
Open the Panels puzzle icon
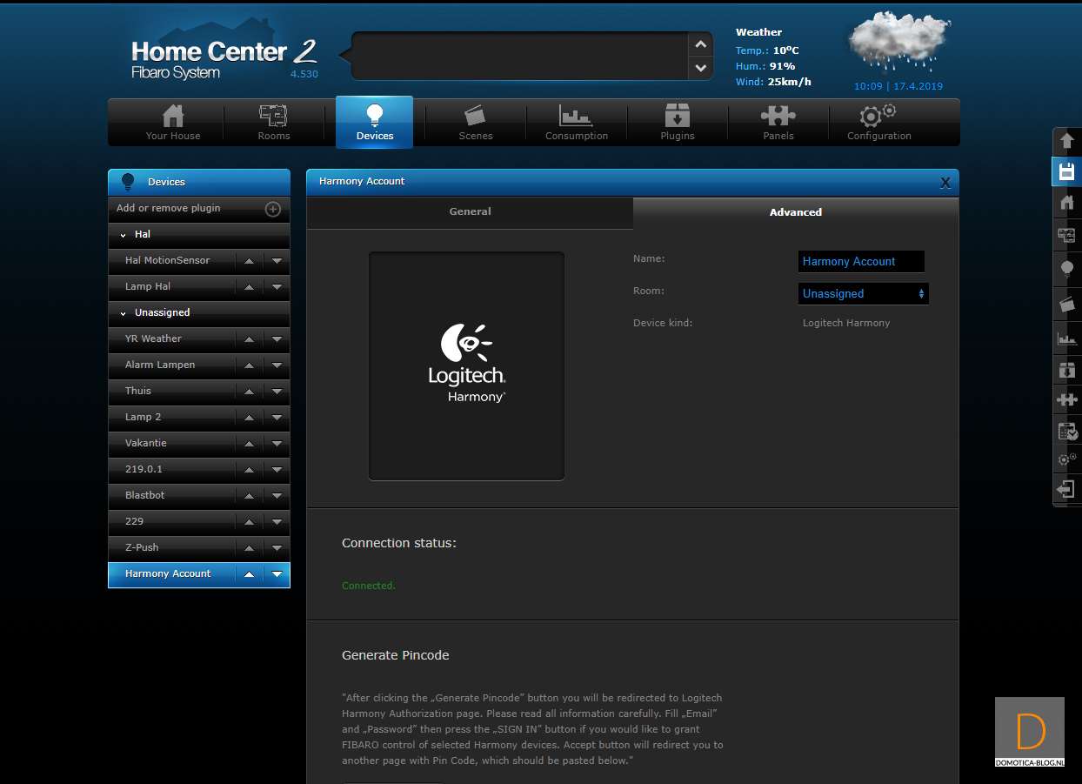click(x=778, y=122)
